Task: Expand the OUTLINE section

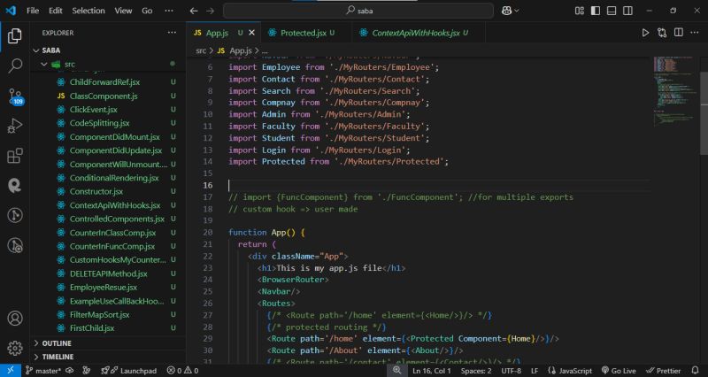Action: point(56,342)
